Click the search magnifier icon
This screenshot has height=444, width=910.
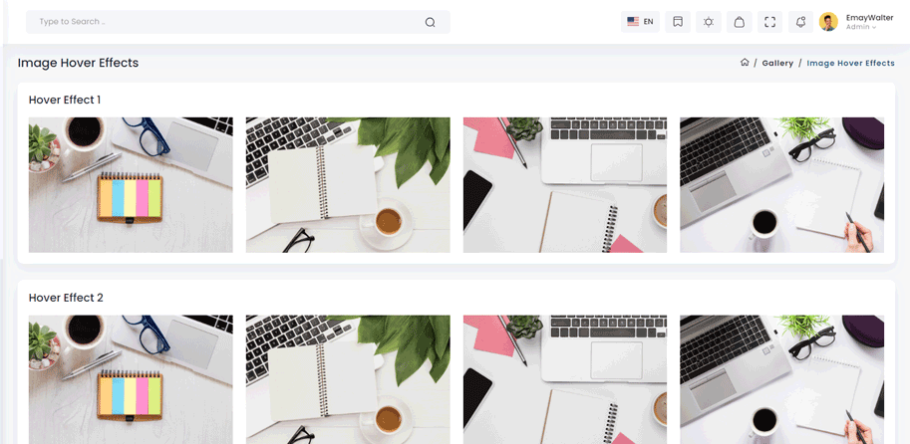(x=430, y=22)
